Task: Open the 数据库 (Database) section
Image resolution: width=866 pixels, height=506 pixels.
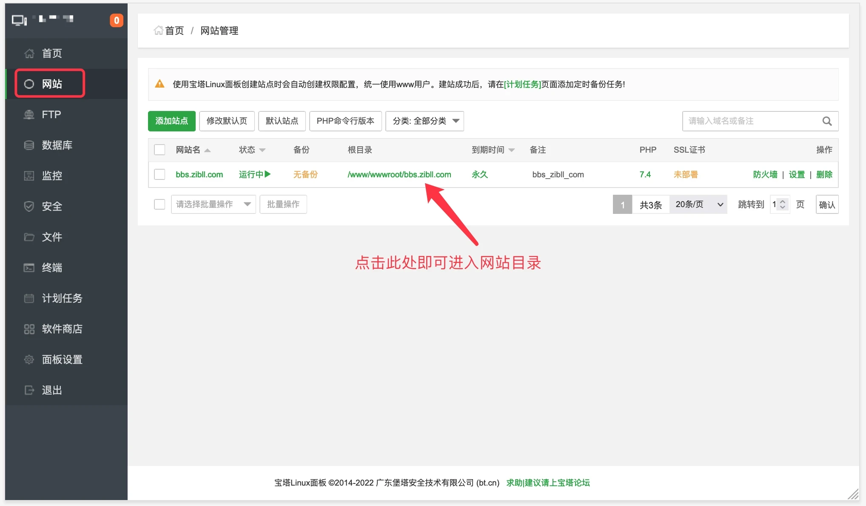Action: click(x=57, y=145)
